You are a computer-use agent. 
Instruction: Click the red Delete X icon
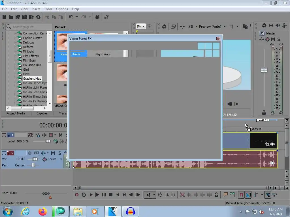pyautogui.click(x=182, y=195)
